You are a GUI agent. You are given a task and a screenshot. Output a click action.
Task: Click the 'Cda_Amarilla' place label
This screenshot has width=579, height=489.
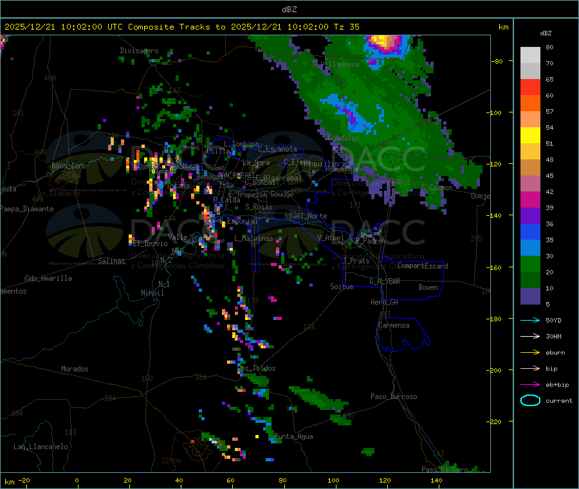click(x=48, y=278)
